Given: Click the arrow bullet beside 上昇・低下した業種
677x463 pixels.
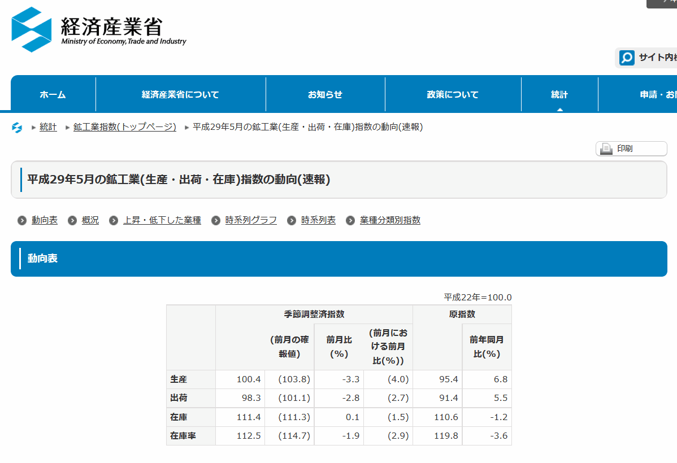Looking at the screenshot, I should 114,221.
